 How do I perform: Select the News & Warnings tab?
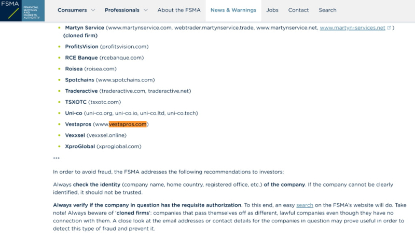(233, 10)
